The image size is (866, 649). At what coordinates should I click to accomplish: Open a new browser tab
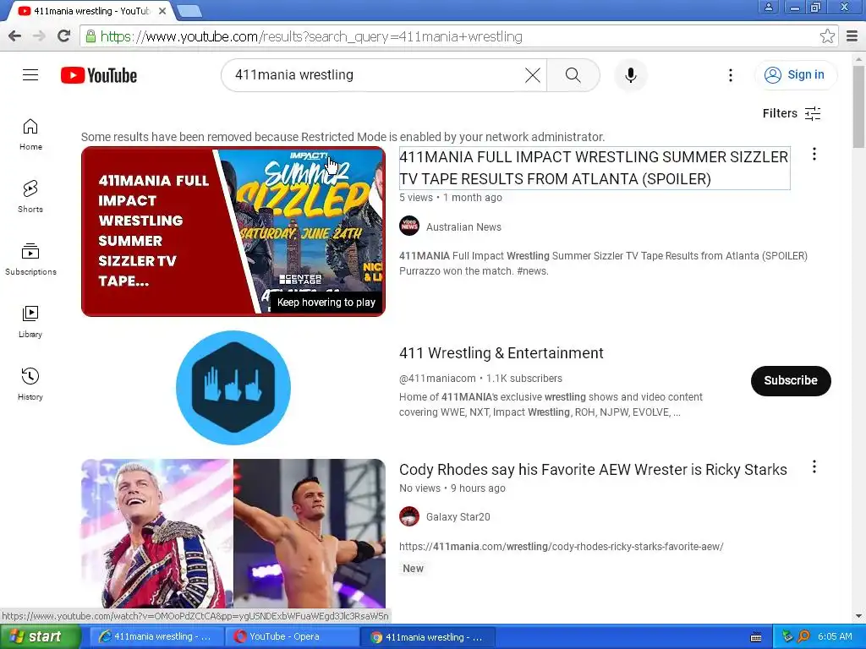click(189, 10)
